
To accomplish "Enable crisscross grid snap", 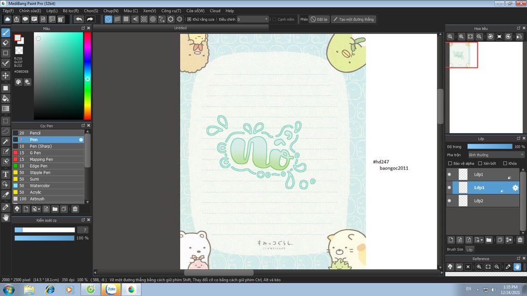I will pos(126,19).
